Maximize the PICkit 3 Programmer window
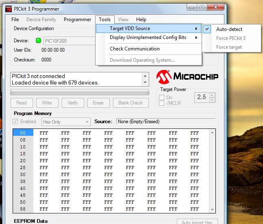Screen dimensions: 263x224 tap(202, 7)
